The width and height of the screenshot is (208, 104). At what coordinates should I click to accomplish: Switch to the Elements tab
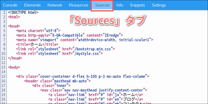click(32, 5)
